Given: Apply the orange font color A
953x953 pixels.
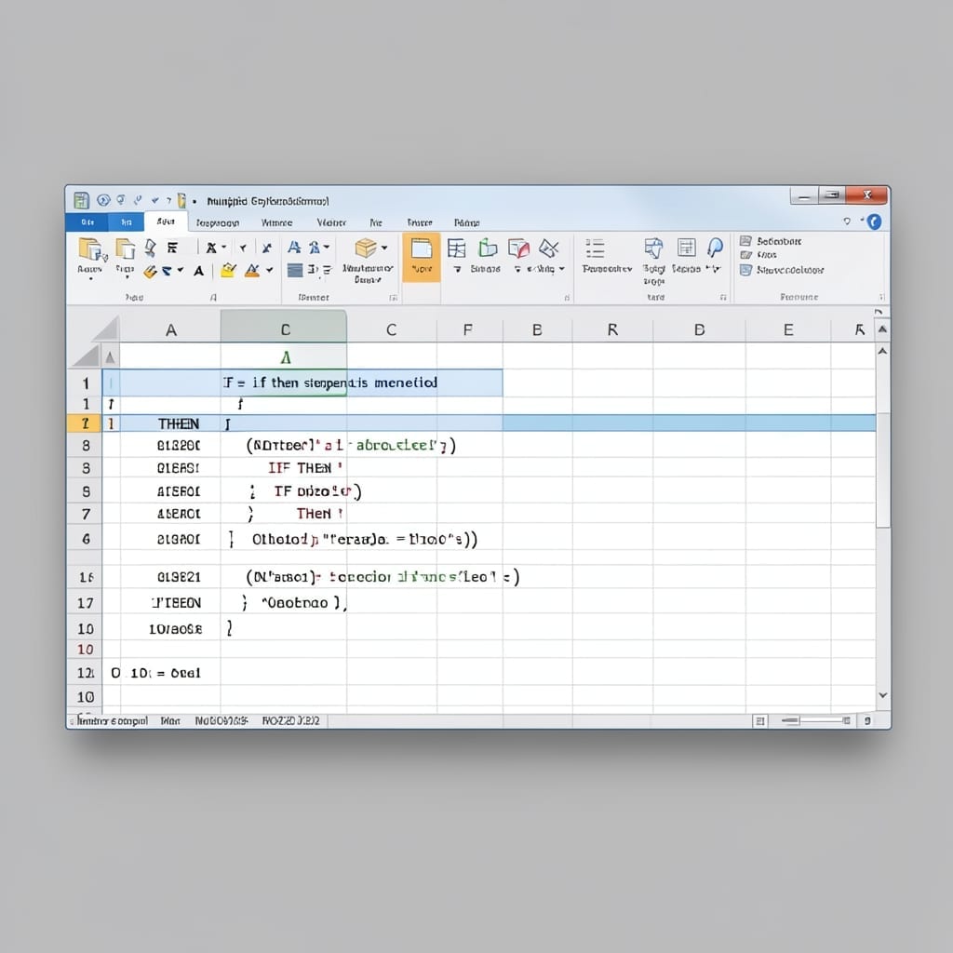Looking at the screenshot, I should 252,271.
